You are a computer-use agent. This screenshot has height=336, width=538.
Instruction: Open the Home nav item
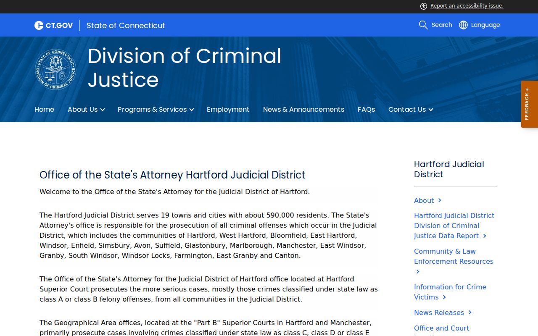[x=44, y=109]
